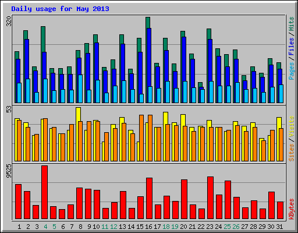Click day 20 on the x-axis
The height and width of the screenshot is (233, 298).
(183, 227)
